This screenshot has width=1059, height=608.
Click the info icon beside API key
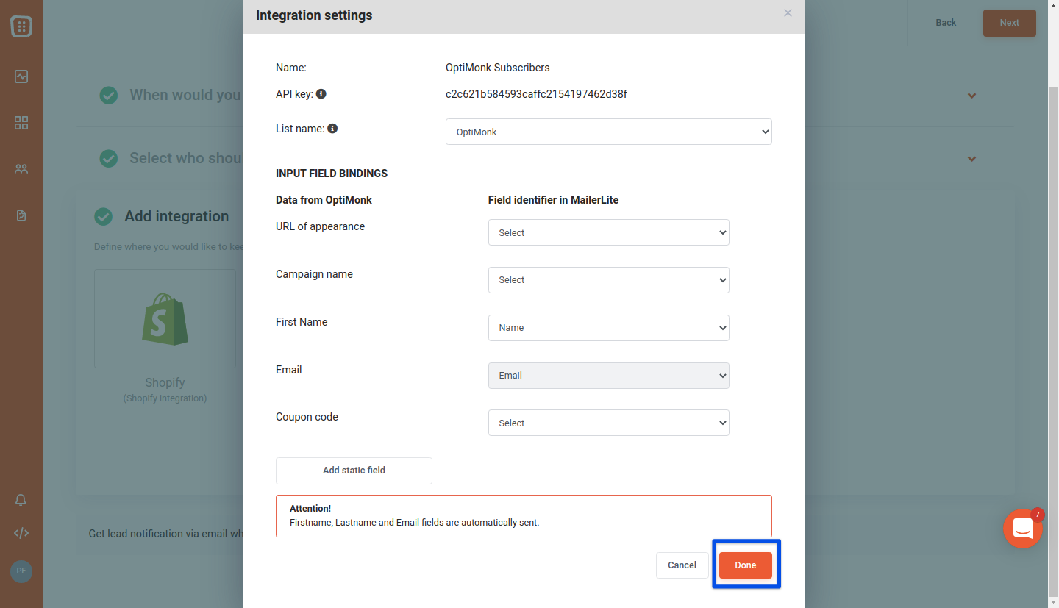(x=321, y=94)
